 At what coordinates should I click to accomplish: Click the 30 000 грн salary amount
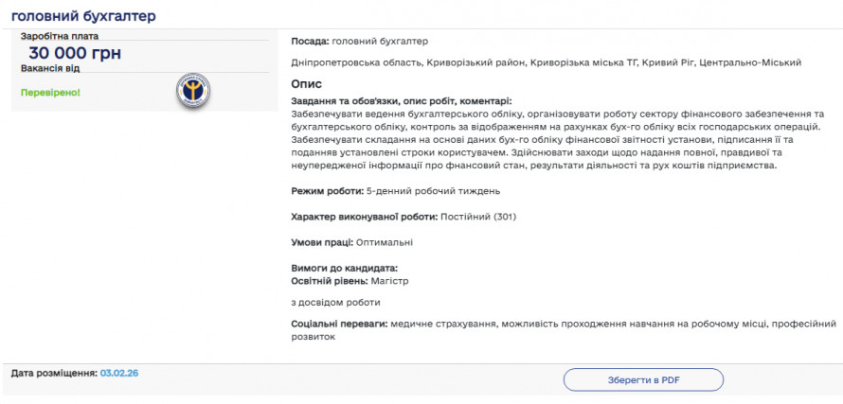[75, 54]
